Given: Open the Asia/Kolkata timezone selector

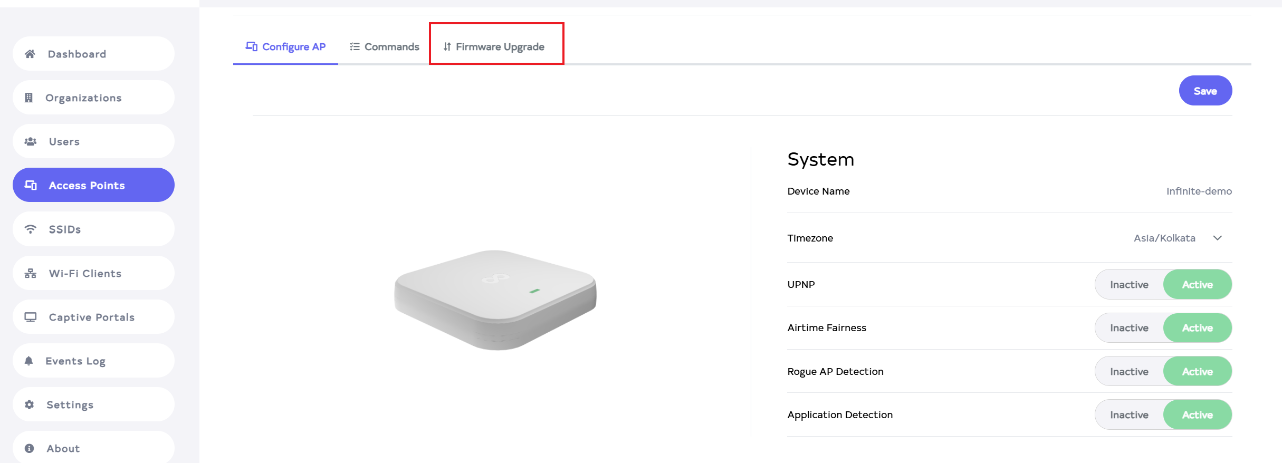Looking at the screenshot, I should 1164,238.
